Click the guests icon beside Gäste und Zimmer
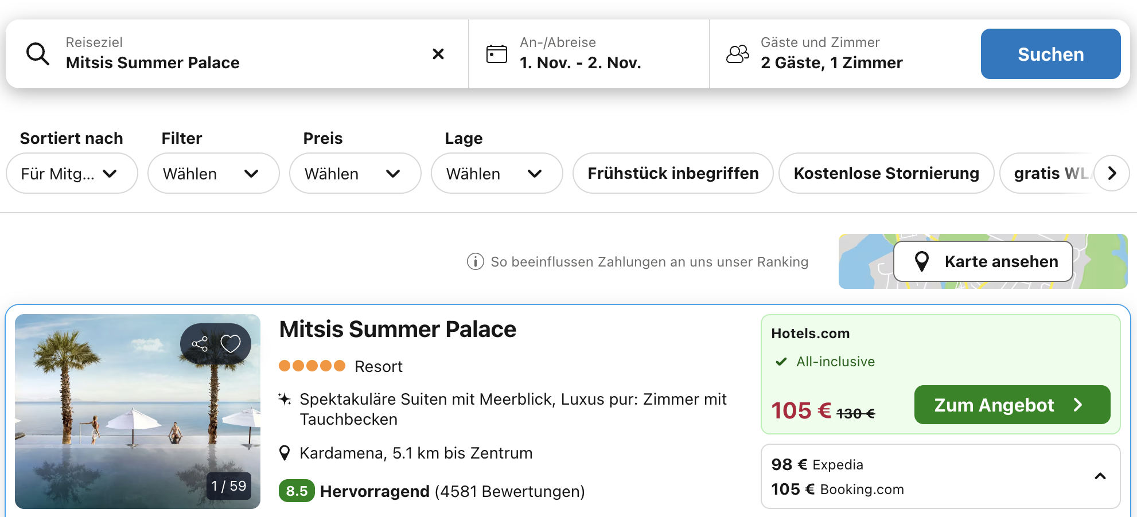The width and height of the screenshot is (1137, 517). click(737, 54)
